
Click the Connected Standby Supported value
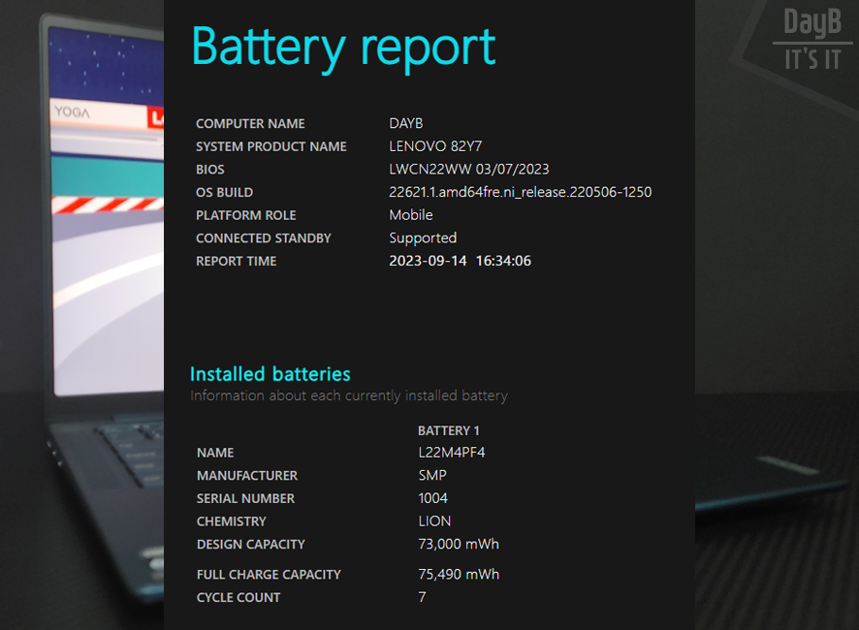pos(423,238)
